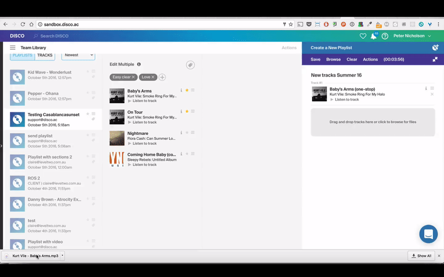Click Show All downloads button
The height and width of the screenshot is (277, 444).
[x=421, y=255]
